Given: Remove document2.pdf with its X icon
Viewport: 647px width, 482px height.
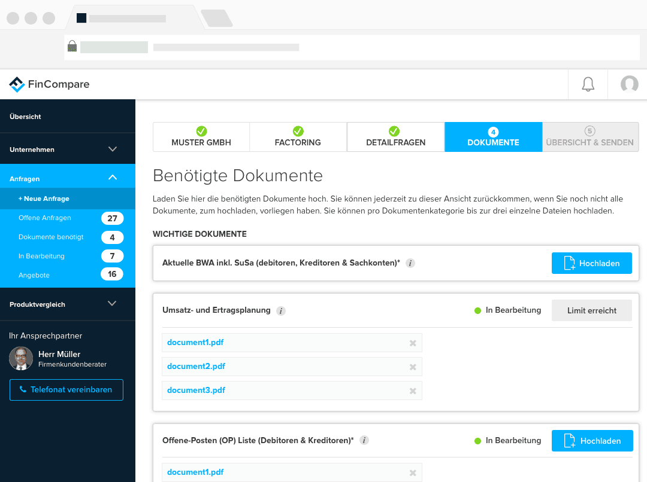Looking at the screenshot, I should click(x=412, y=367).
